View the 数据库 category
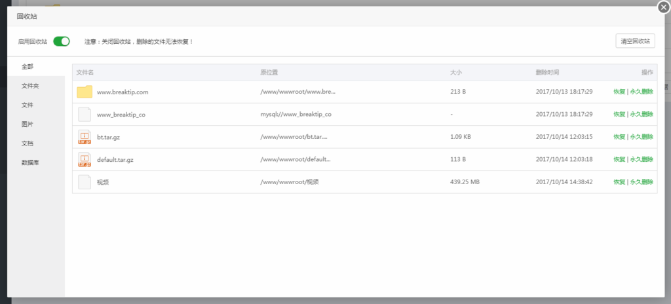The width and height of the screenshot is (671, 304). [30, 162]
